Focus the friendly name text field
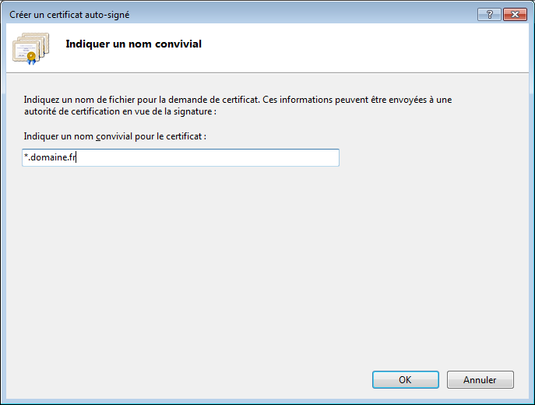 (181, 157)
